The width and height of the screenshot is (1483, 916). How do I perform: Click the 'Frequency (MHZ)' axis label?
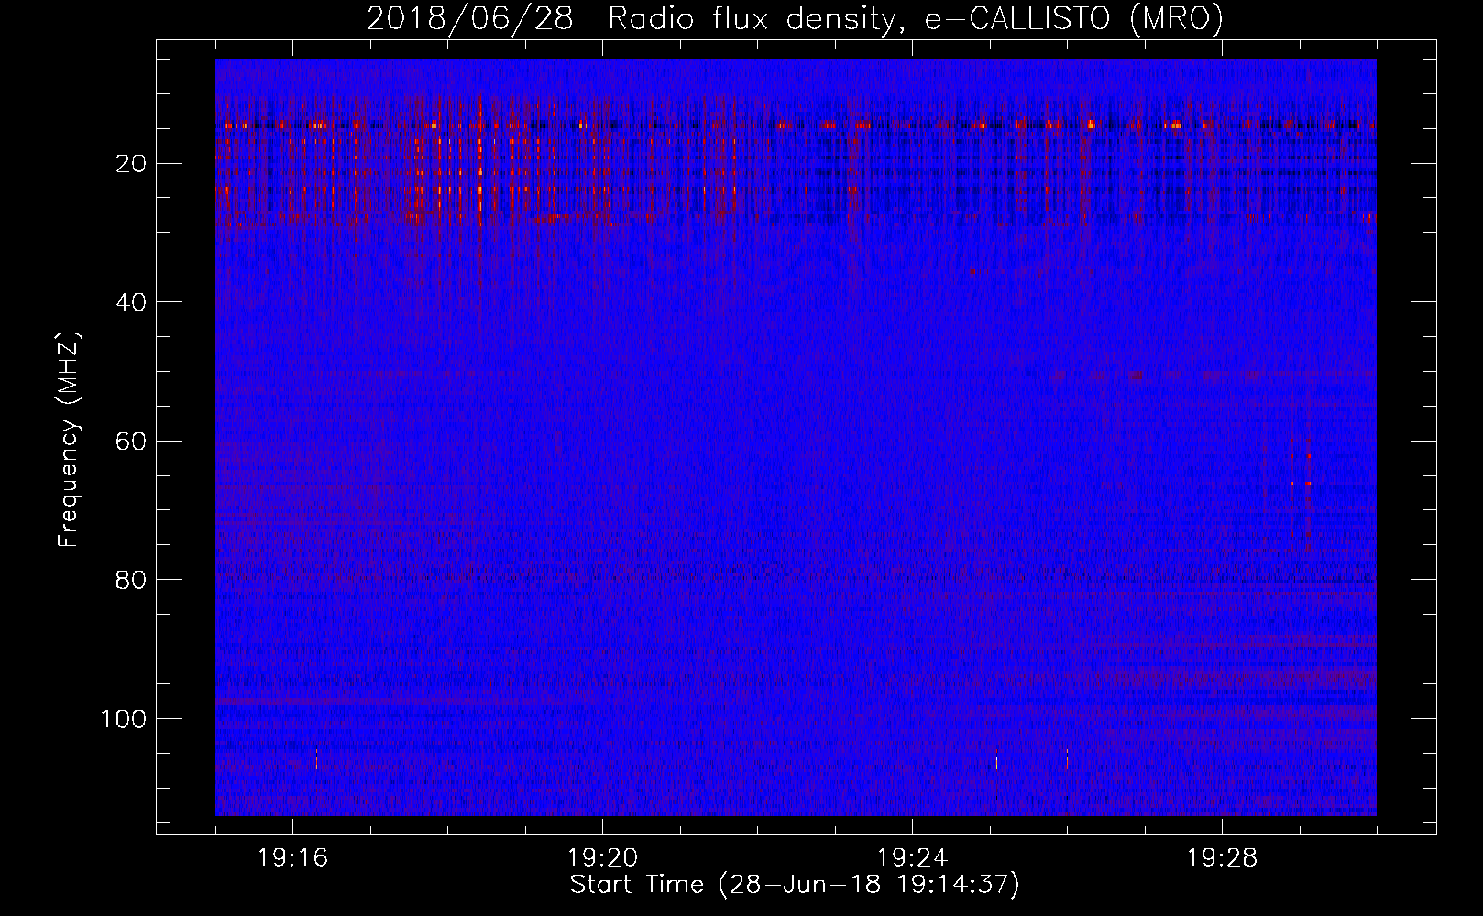pyautogui.click(x=69, y=440)
